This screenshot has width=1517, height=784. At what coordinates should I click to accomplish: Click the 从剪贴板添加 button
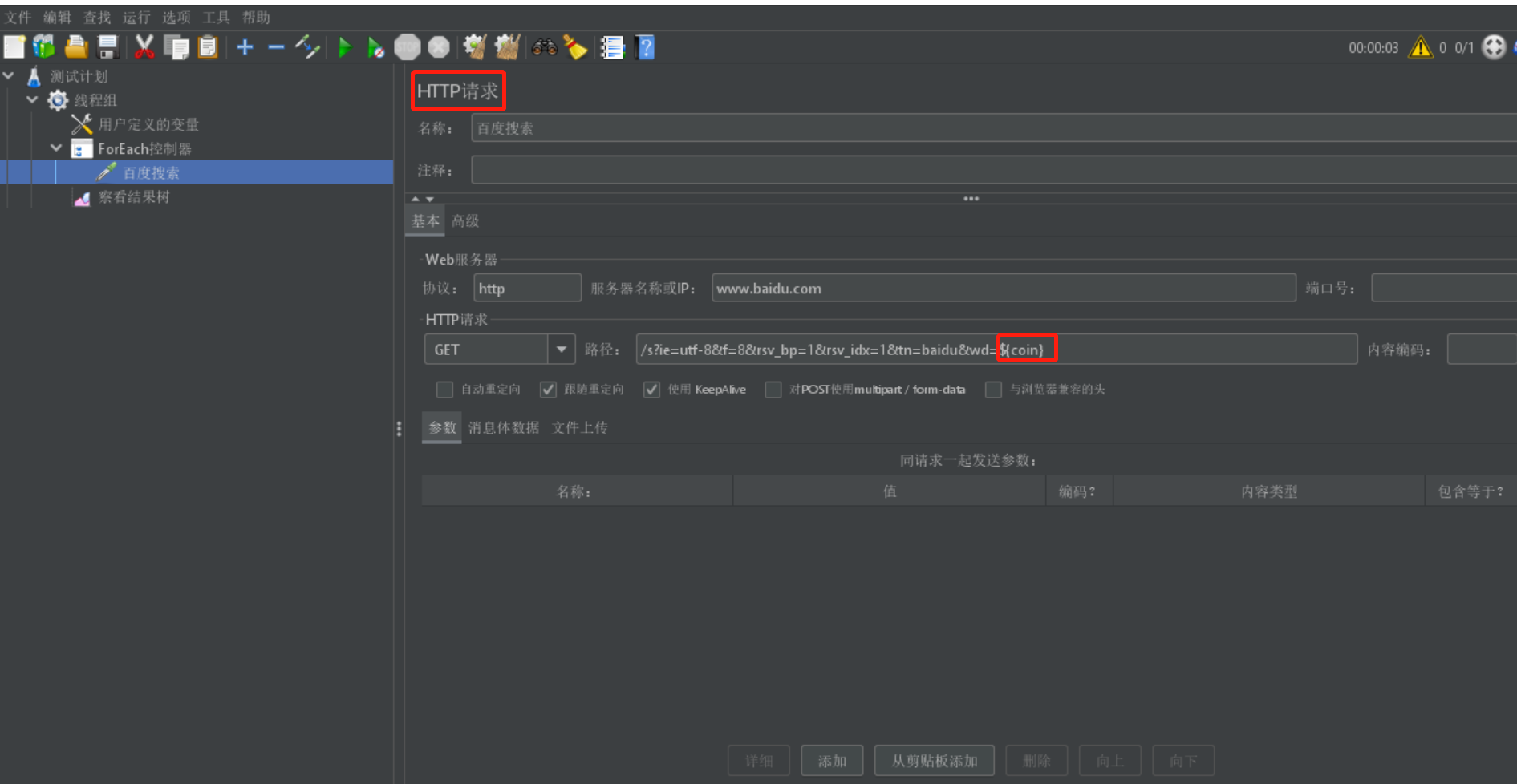coord(934,760)
